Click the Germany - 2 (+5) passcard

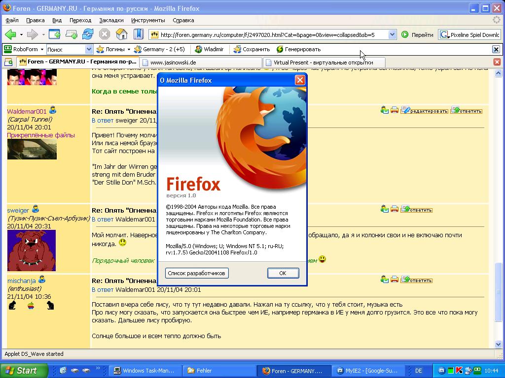click(159, 49)
